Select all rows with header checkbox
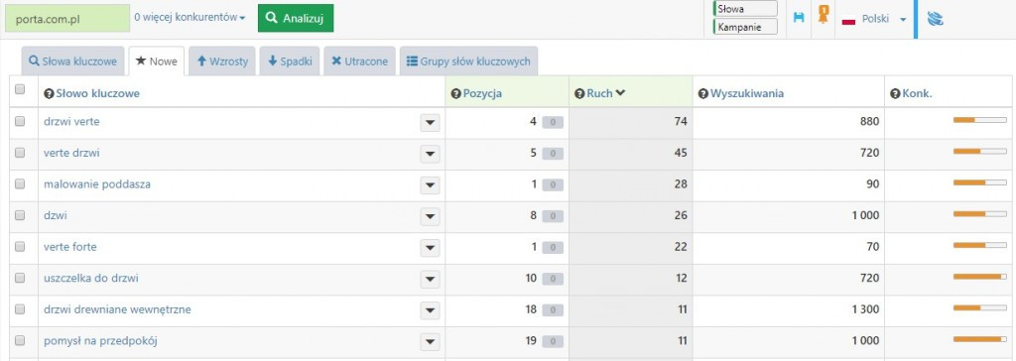 tap(20, 89)
